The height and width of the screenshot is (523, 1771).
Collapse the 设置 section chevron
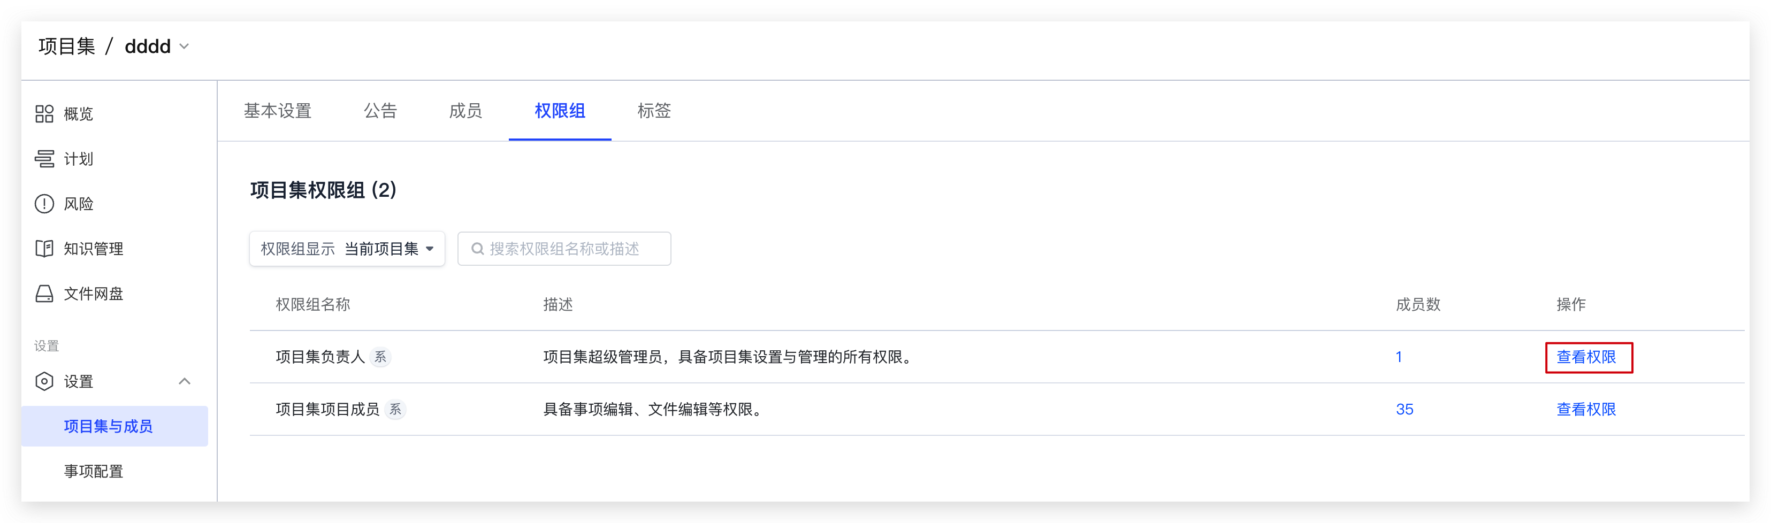coord(184,381)
